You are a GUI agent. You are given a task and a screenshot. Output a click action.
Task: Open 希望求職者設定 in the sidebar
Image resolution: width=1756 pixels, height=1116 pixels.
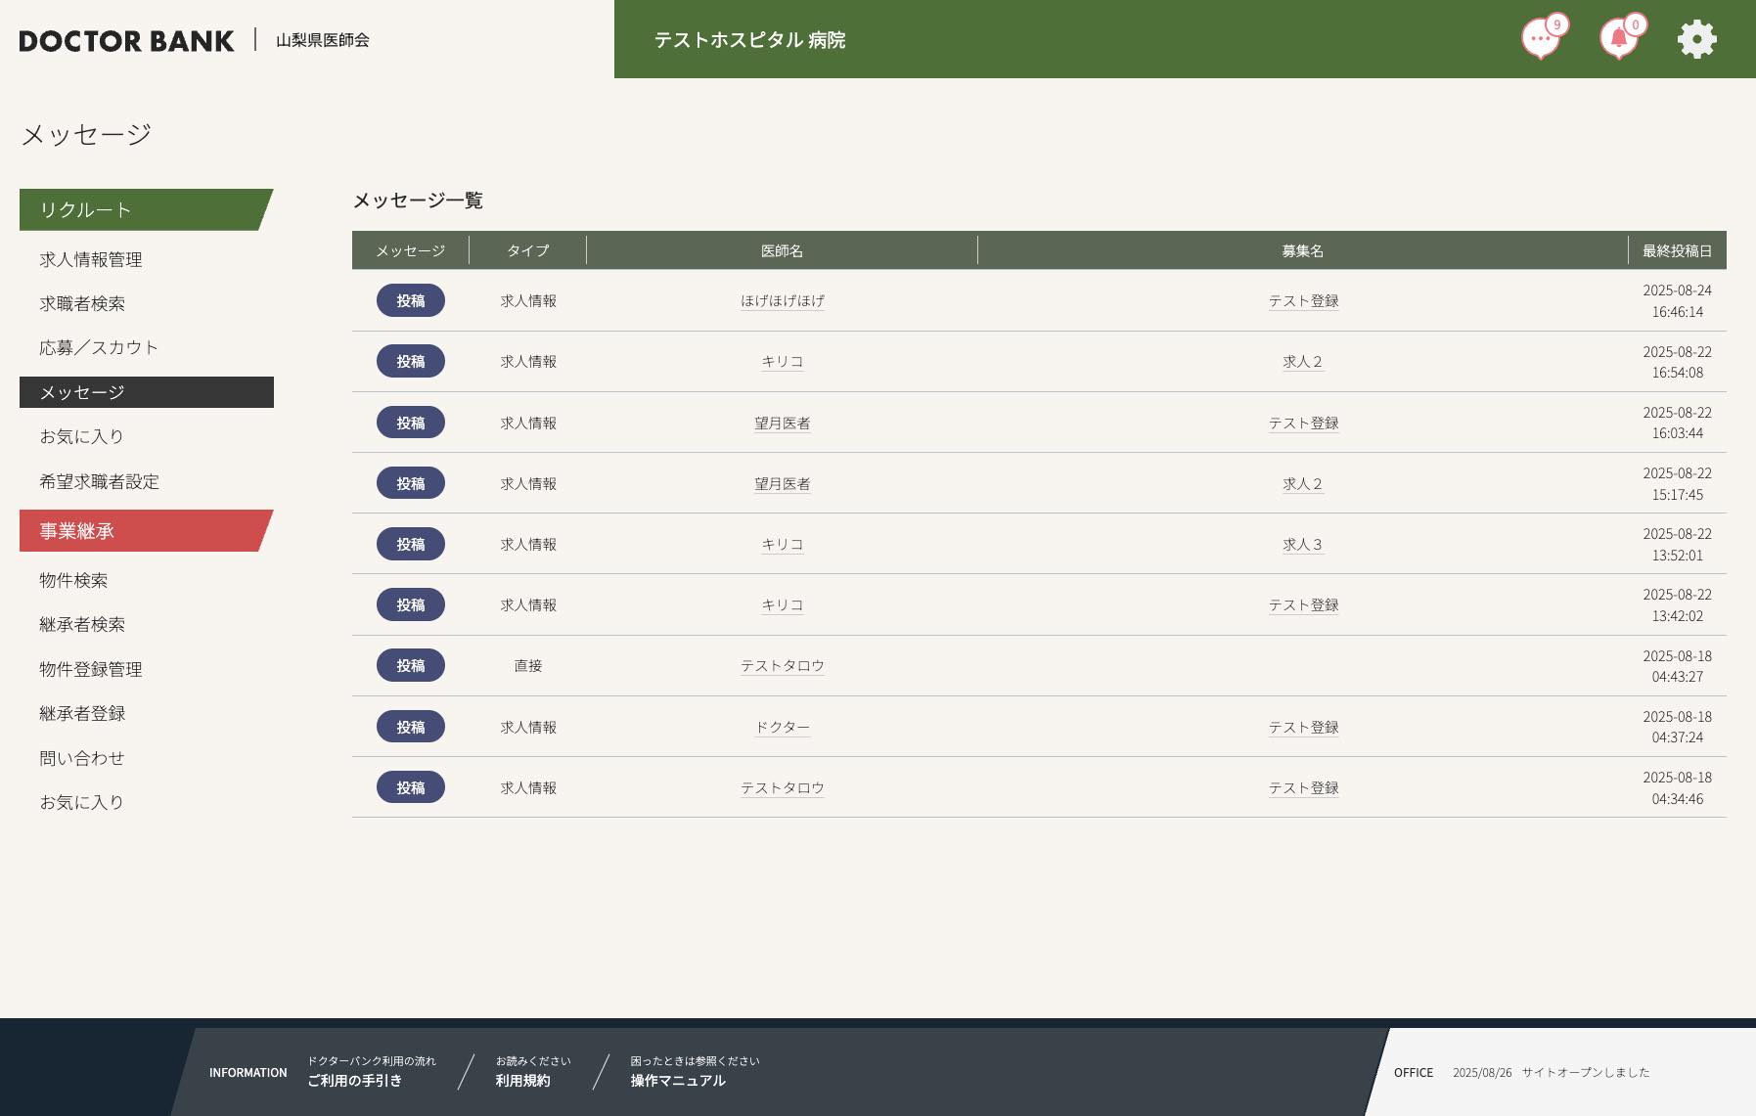[x=99, y=481]
